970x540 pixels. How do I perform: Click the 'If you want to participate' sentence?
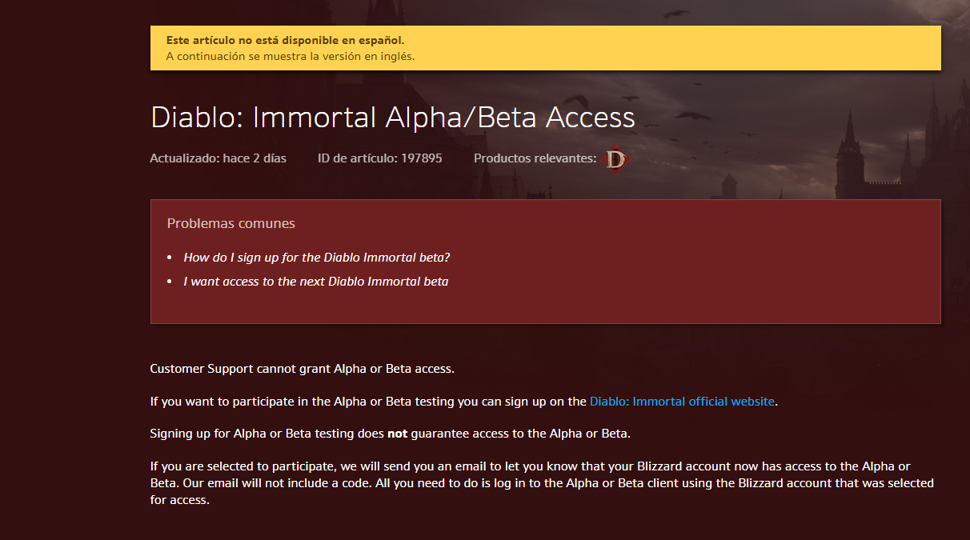(464, 402)
